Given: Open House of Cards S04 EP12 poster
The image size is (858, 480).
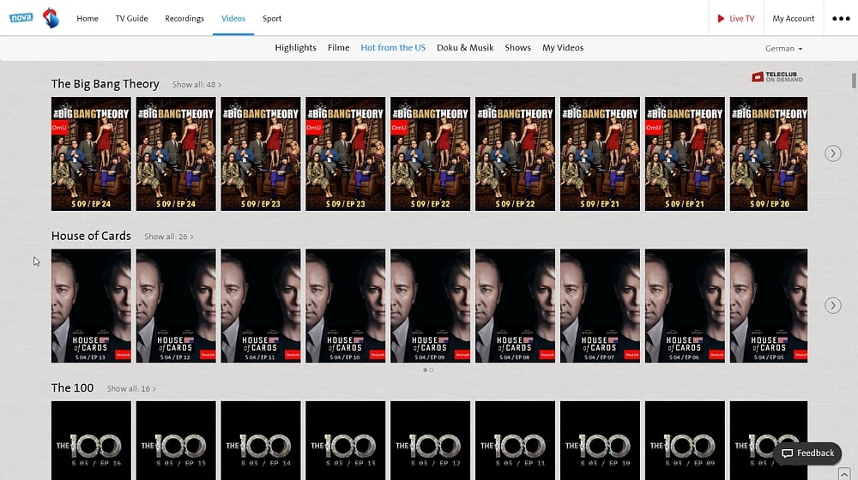Looking at the screenshot, I should click(x=176, y=306).
